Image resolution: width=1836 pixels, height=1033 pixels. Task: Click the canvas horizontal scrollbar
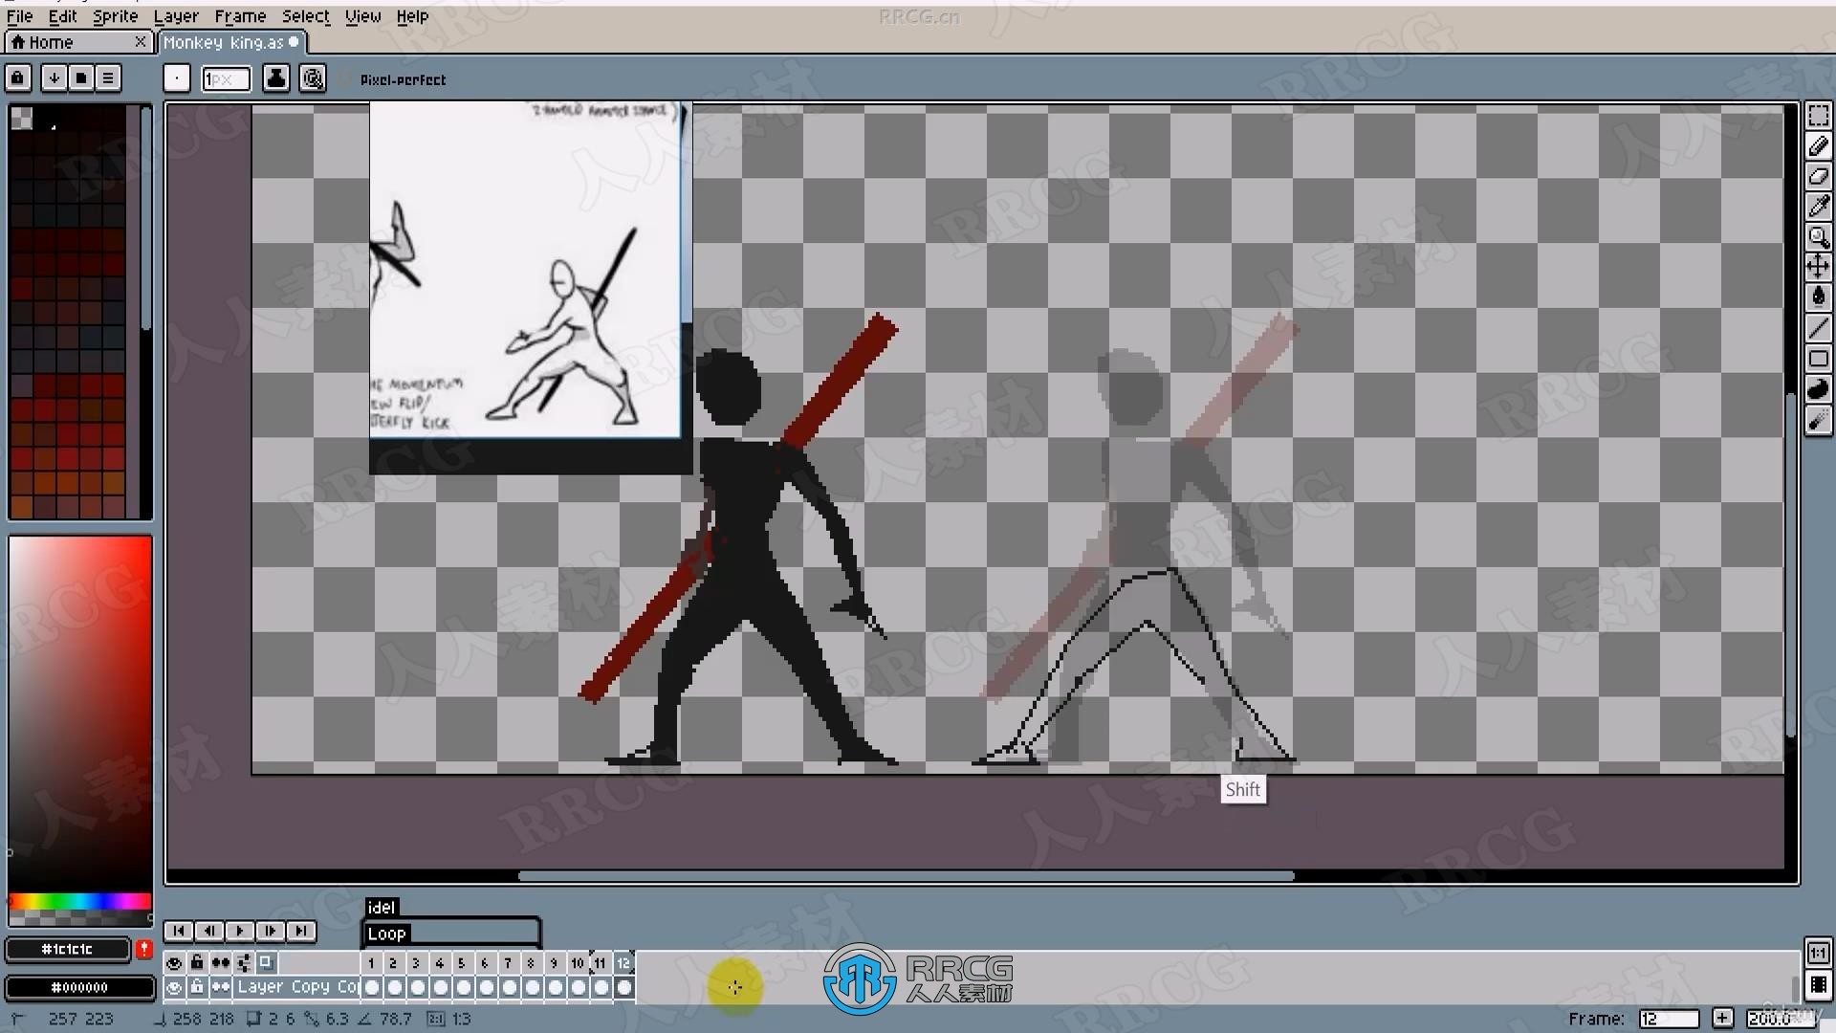click(906, 876)
